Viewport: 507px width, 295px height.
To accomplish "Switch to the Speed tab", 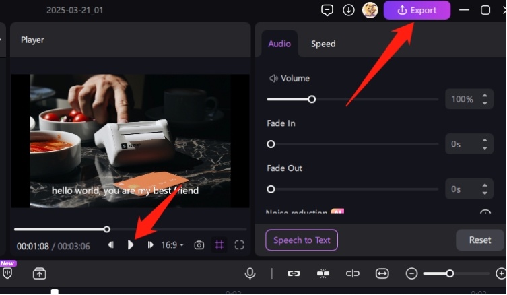I will [x=323, y=44].
